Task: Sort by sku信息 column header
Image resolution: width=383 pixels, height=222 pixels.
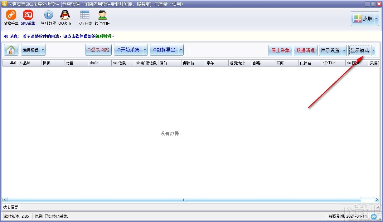Action: pyautogui.click(x=123, y=63)
